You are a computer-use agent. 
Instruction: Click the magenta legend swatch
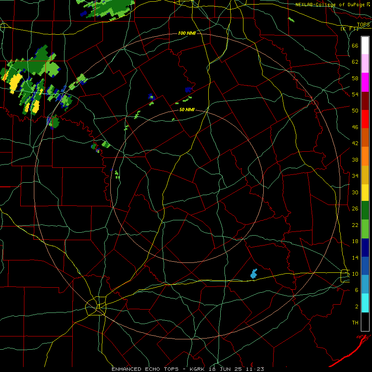(365, 82)
